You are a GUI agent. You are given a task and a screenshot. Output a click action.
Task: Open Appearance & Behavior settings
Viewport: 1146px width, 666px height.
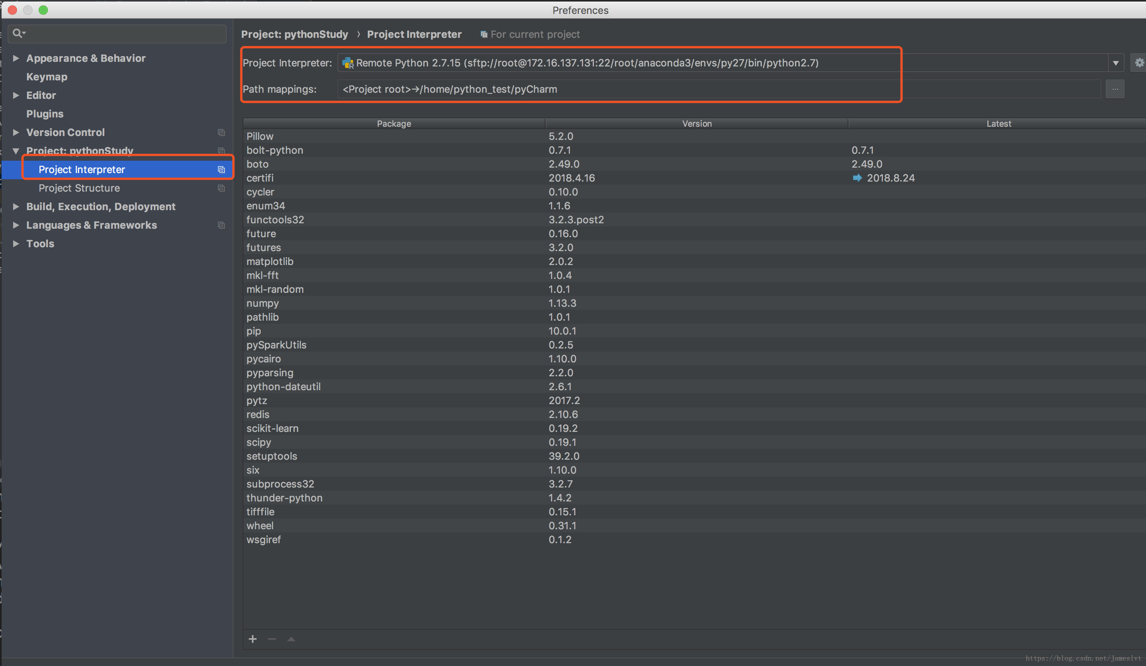pos(86,58)
